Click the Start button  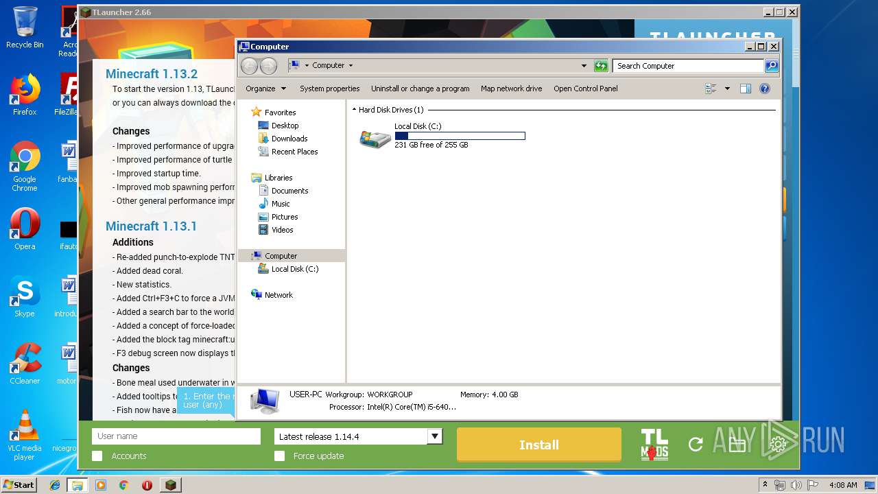(x=19, y=485)
